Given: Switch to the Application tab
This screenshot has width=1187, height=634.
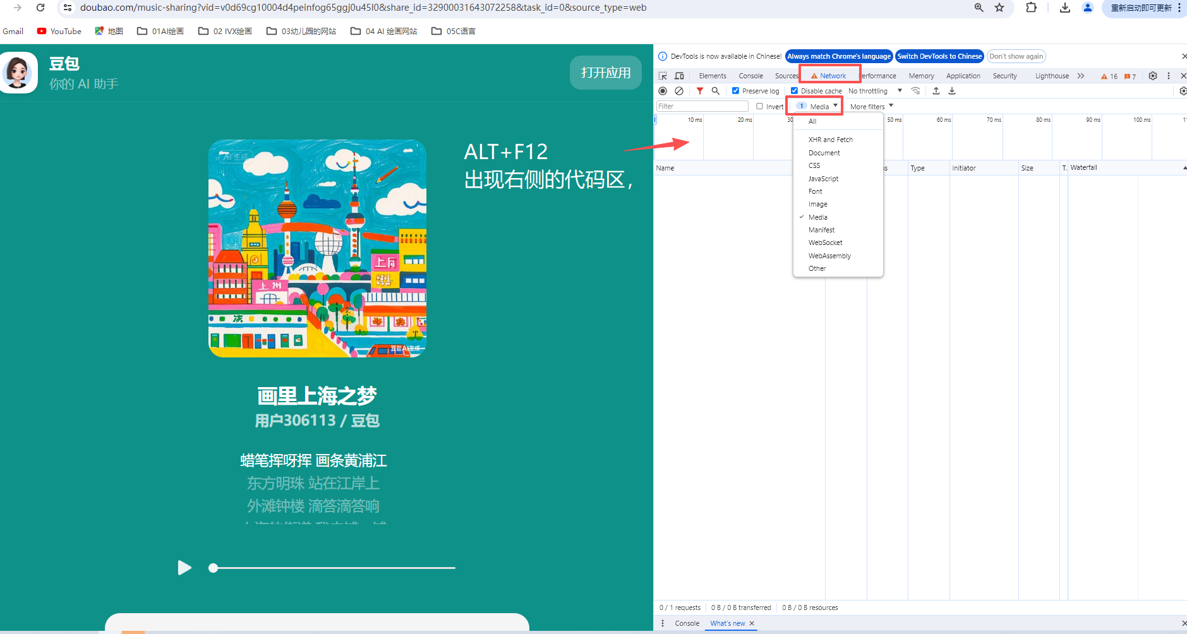Looking at the screenshot, I should pyautogui.click(x=963, y=76).
